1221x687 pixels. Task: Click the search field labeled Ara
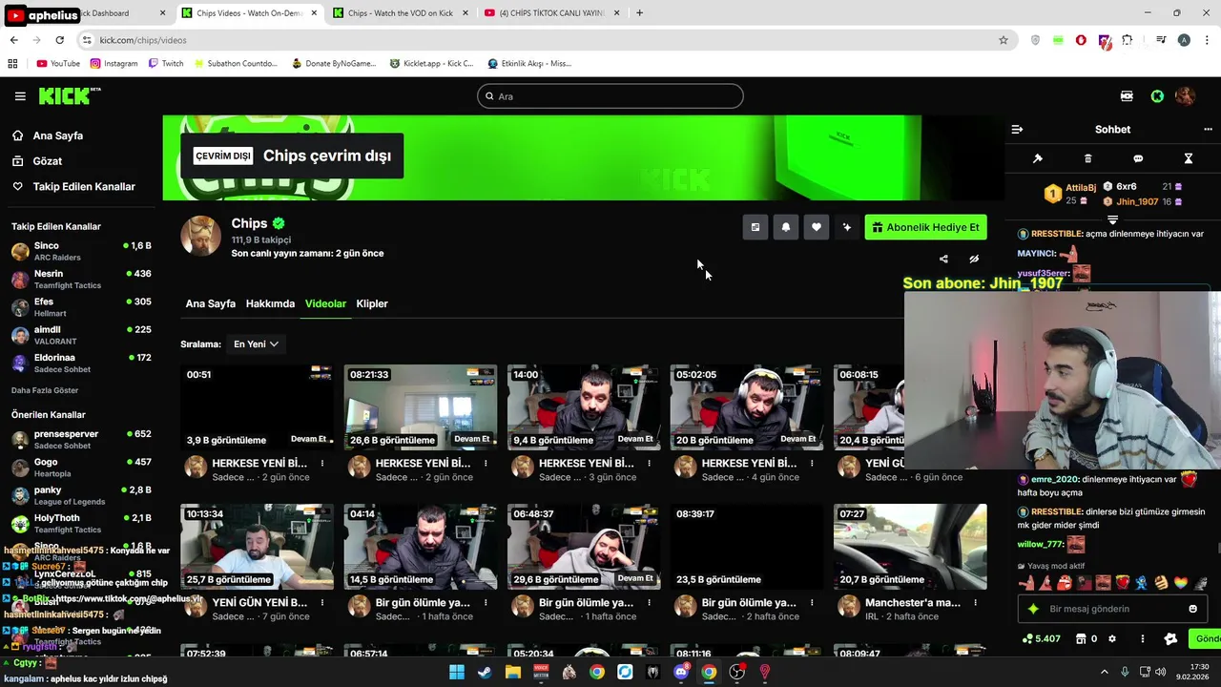pyautogui.click(x=610, y=96)
